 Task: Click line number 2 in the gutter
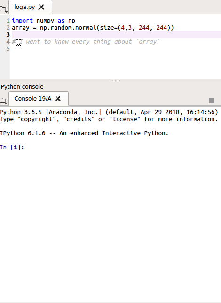click(8, 27)
